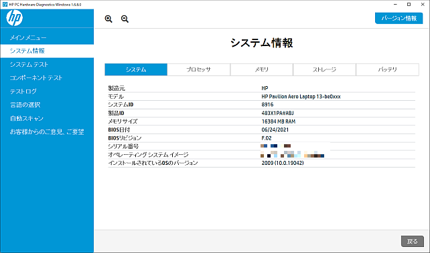Click BIOS revision value F.02
The height and width of the screenshot is (253, 430).
267,138
